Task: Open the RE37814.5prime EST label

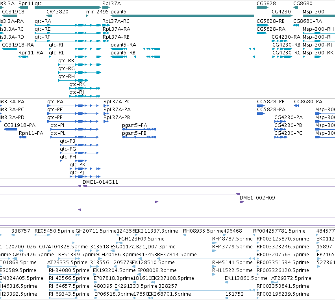Action: 177,255
